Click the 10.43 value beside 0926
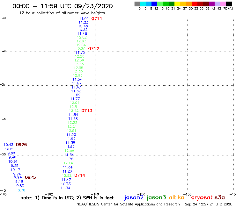The image size is (236, 207). click(x=8, y=145)
